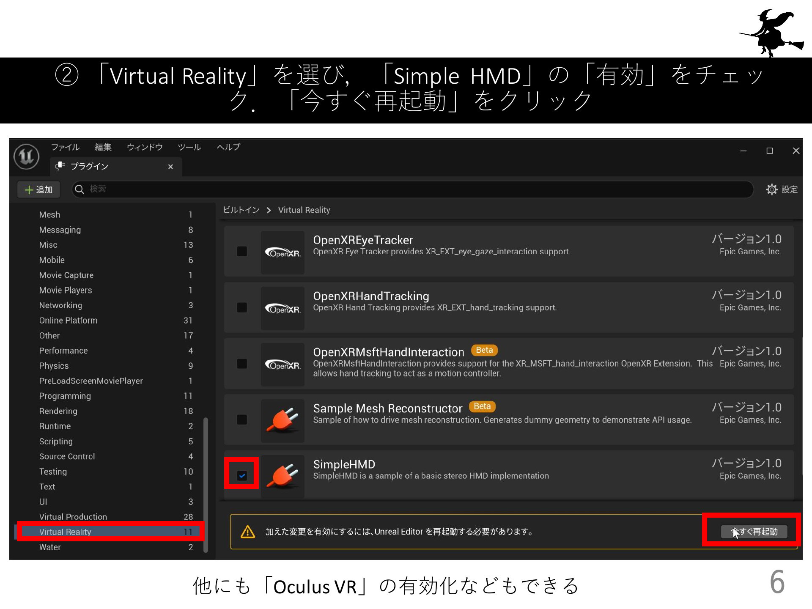Open the ツール menu
The height and width of the screenshot is (609, 812).
click(189, 147)
